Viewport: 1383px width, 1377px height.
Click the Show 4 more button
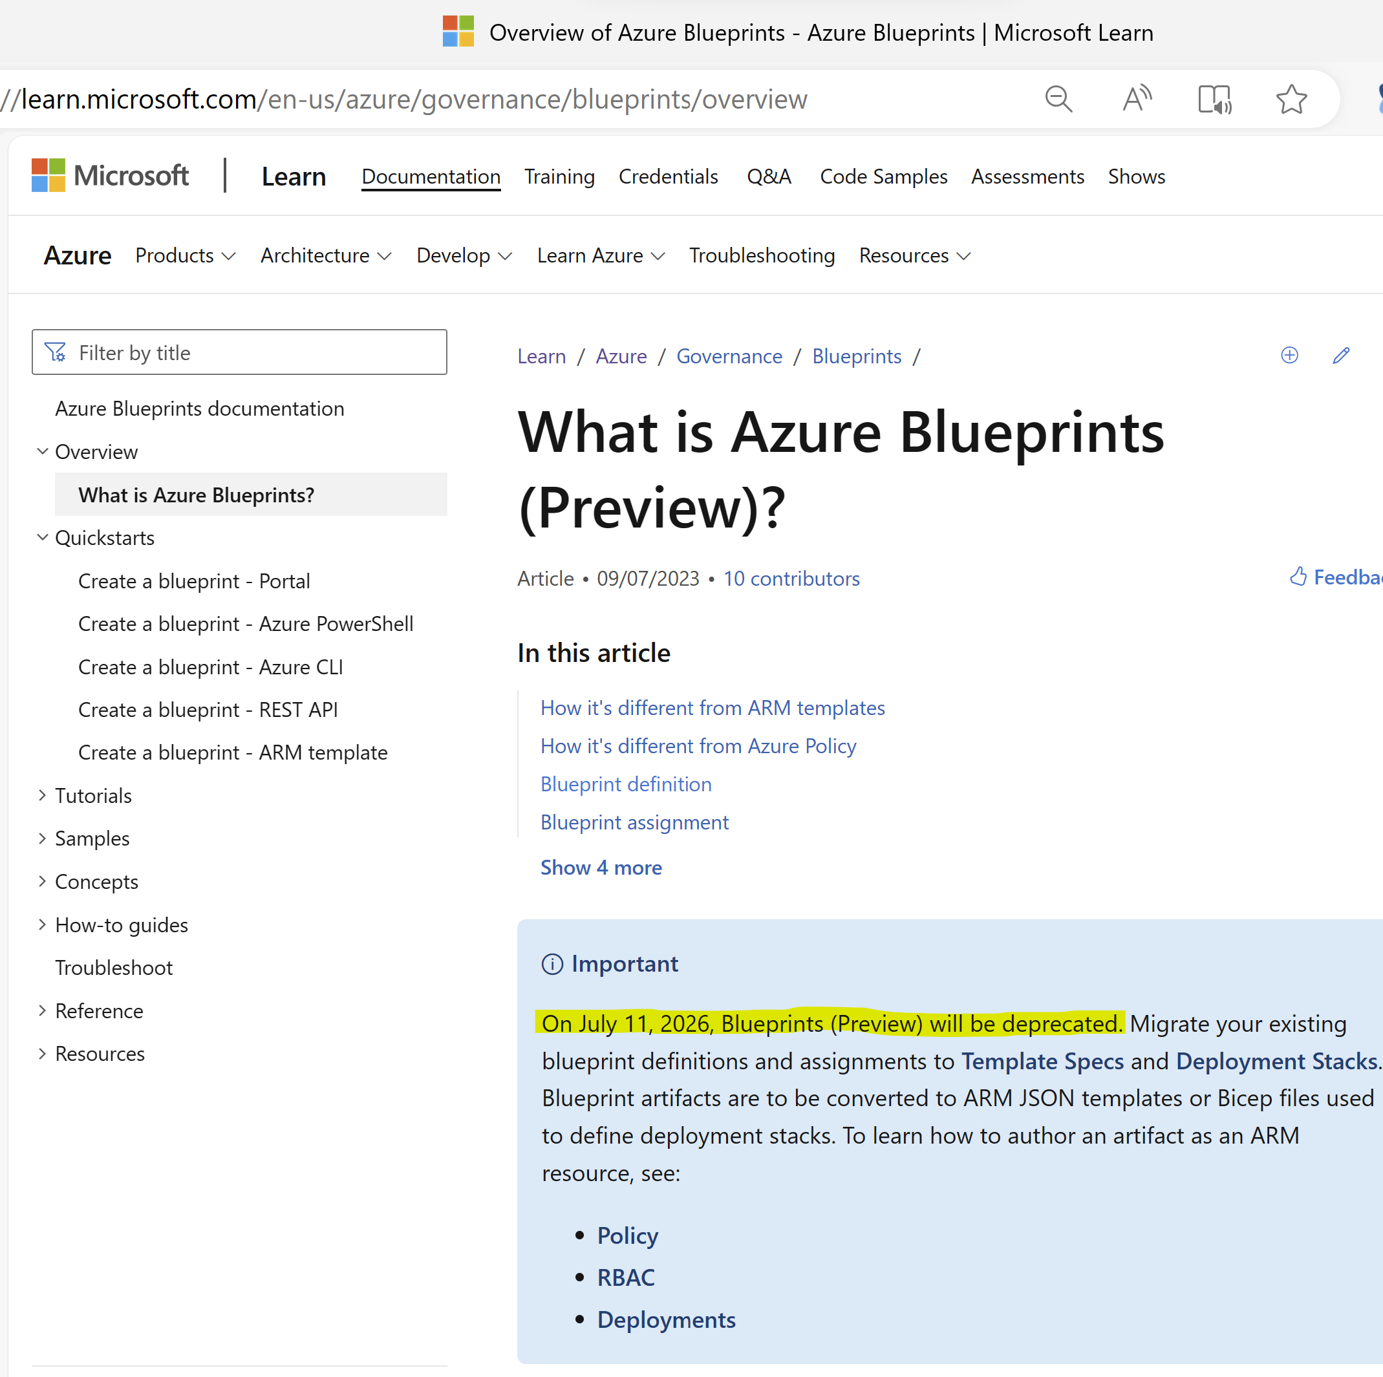(x=601, y=868)
